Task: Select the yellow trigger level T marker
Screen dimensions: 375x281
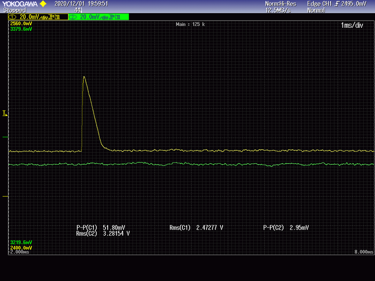Action: click(5, 114)
